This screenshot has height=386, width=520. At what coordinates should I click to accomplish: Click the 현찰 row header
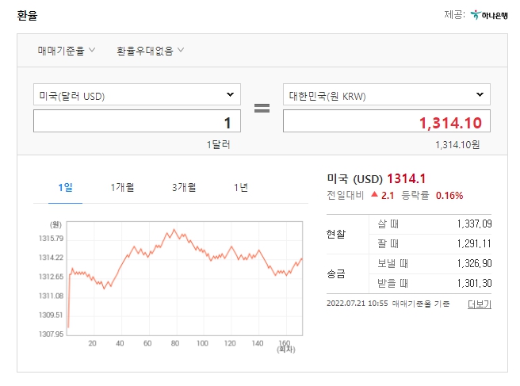[x=336, y=234]
